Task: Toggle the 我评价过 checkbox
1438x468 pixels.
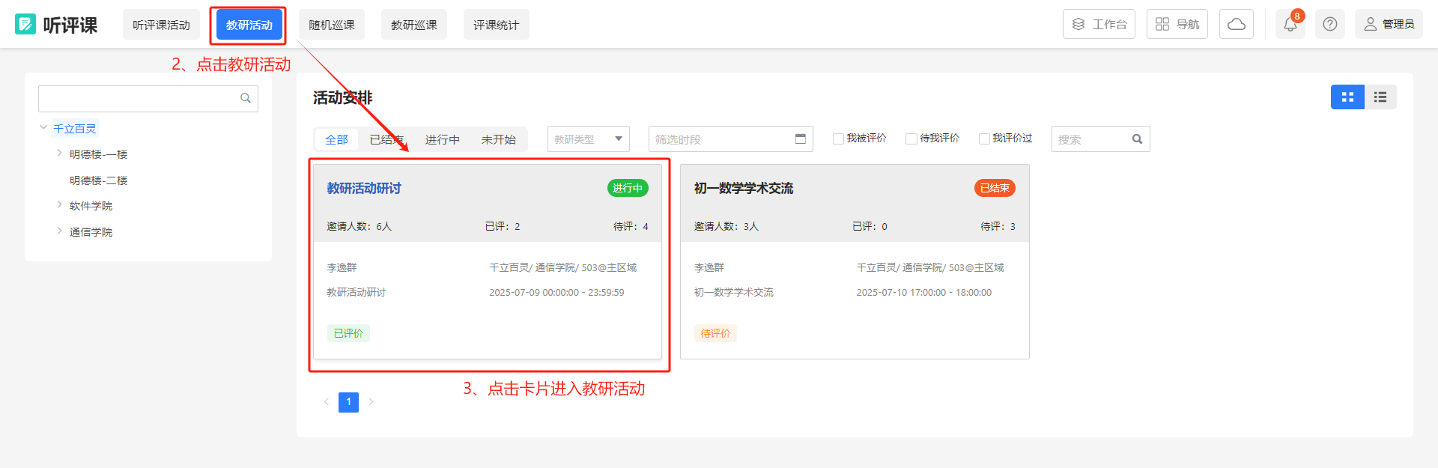Action: click(984, 139)
